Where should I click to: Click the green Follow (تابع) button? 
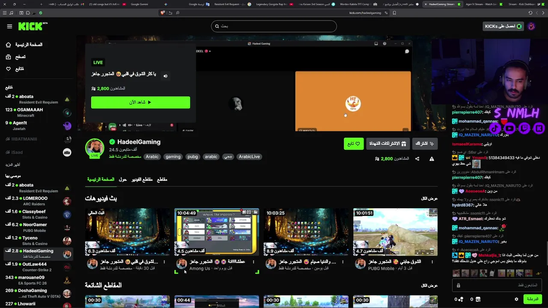tap(354, 144)
